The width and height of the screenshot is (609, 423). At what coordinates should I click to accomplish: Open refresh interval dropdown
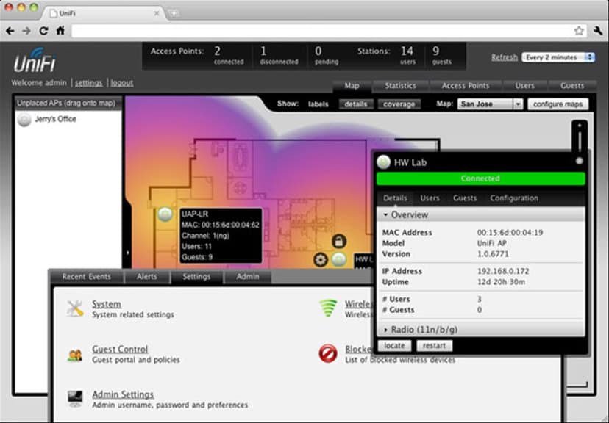pos(558,57)
